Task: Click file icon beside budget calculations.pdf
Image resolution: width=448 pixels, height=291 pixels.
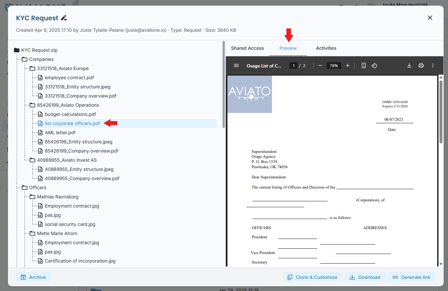Action: click(x=40, y=114)
